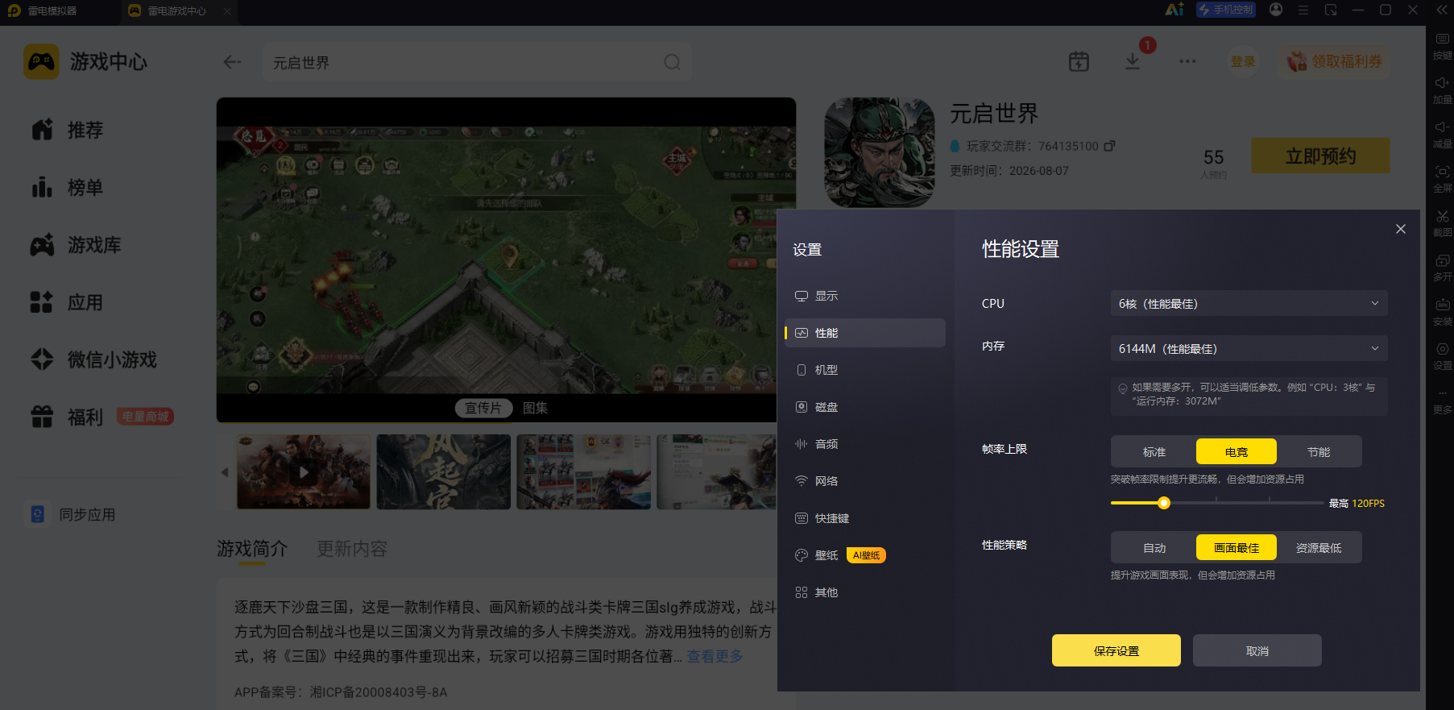Select the 节能 frame rate option
Screen dimensions: 1454x710
point(1319,451)
